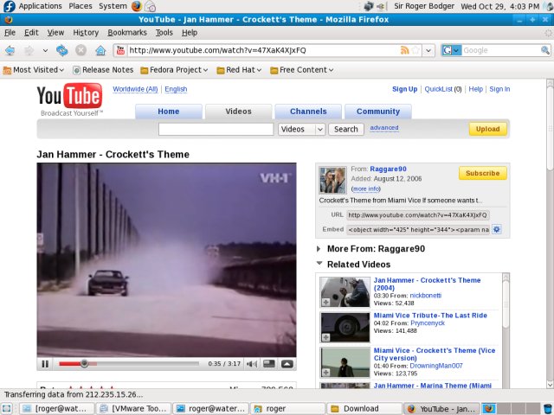Open the advanced search link

[x=384, y=128]
